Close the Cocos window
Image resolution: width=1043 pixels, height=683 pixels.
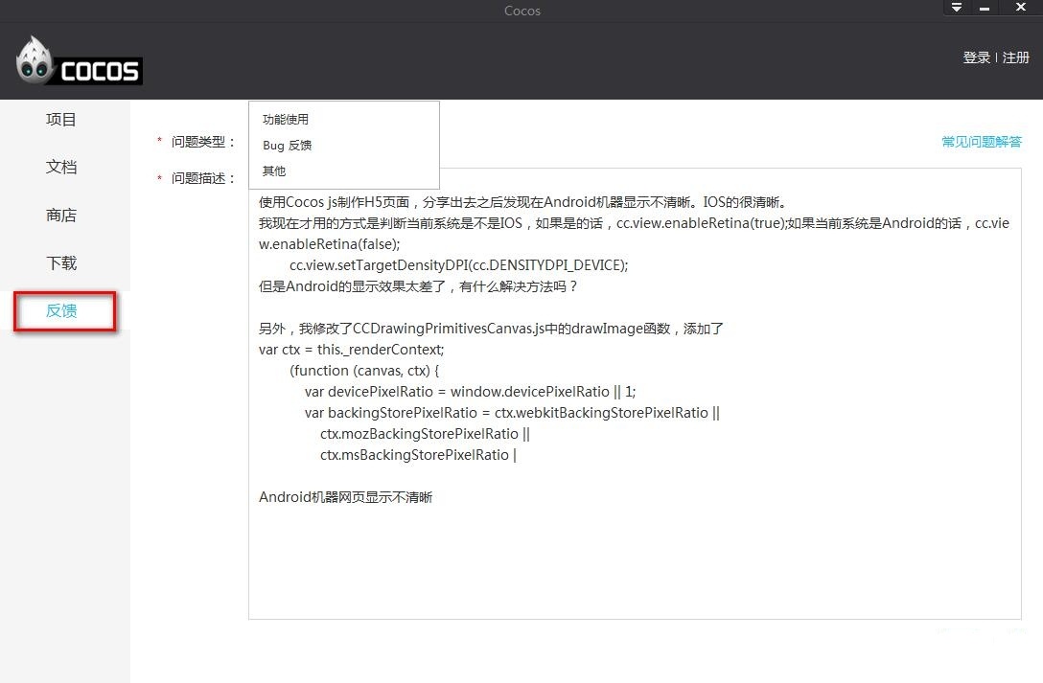coord(1020,8)
